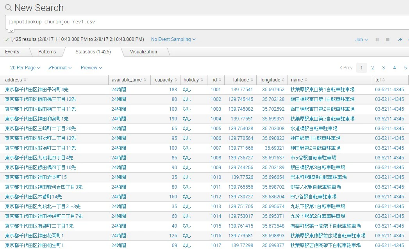Sort by the longitude column
Viewport: 409px width, 249px height.
(x=272, y=80)
